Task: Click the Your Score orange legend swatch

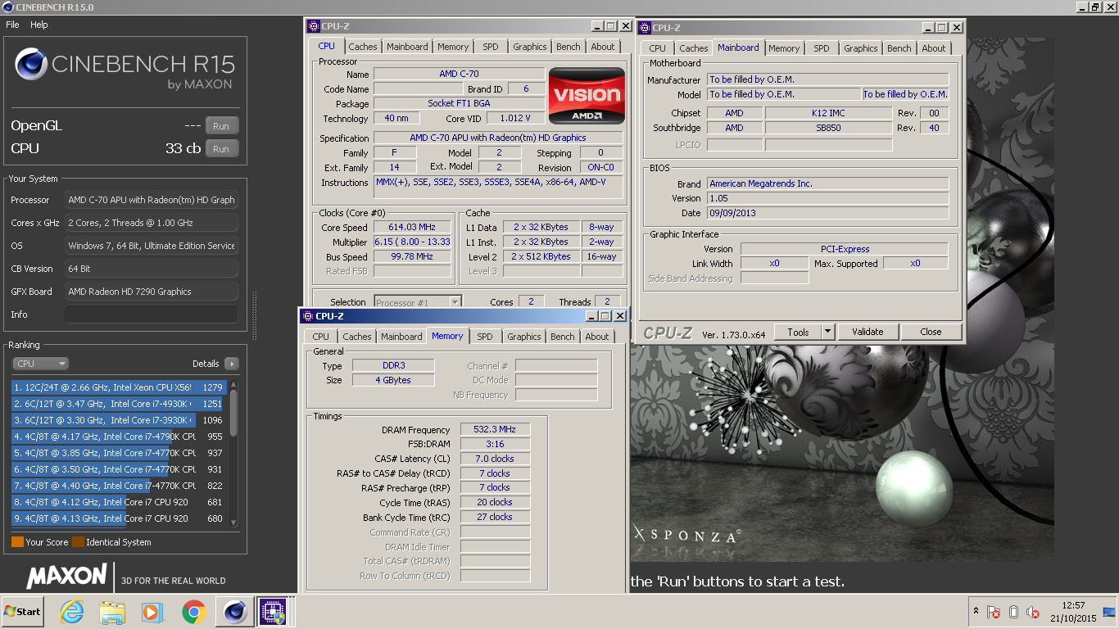Action: (x=17, y=542)
